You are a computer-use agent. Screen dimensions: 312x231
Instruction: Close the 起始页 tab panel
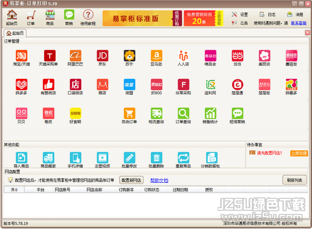click(307, 33)
